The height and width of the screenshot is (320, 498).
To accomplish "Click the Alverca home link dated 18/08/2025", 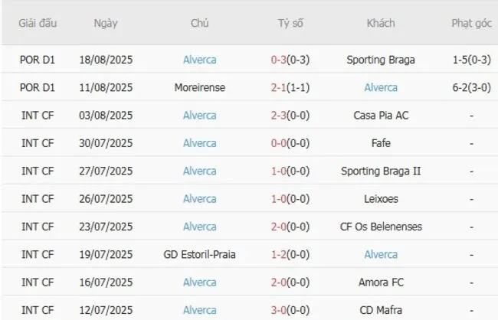I will (x=199, y=60).
